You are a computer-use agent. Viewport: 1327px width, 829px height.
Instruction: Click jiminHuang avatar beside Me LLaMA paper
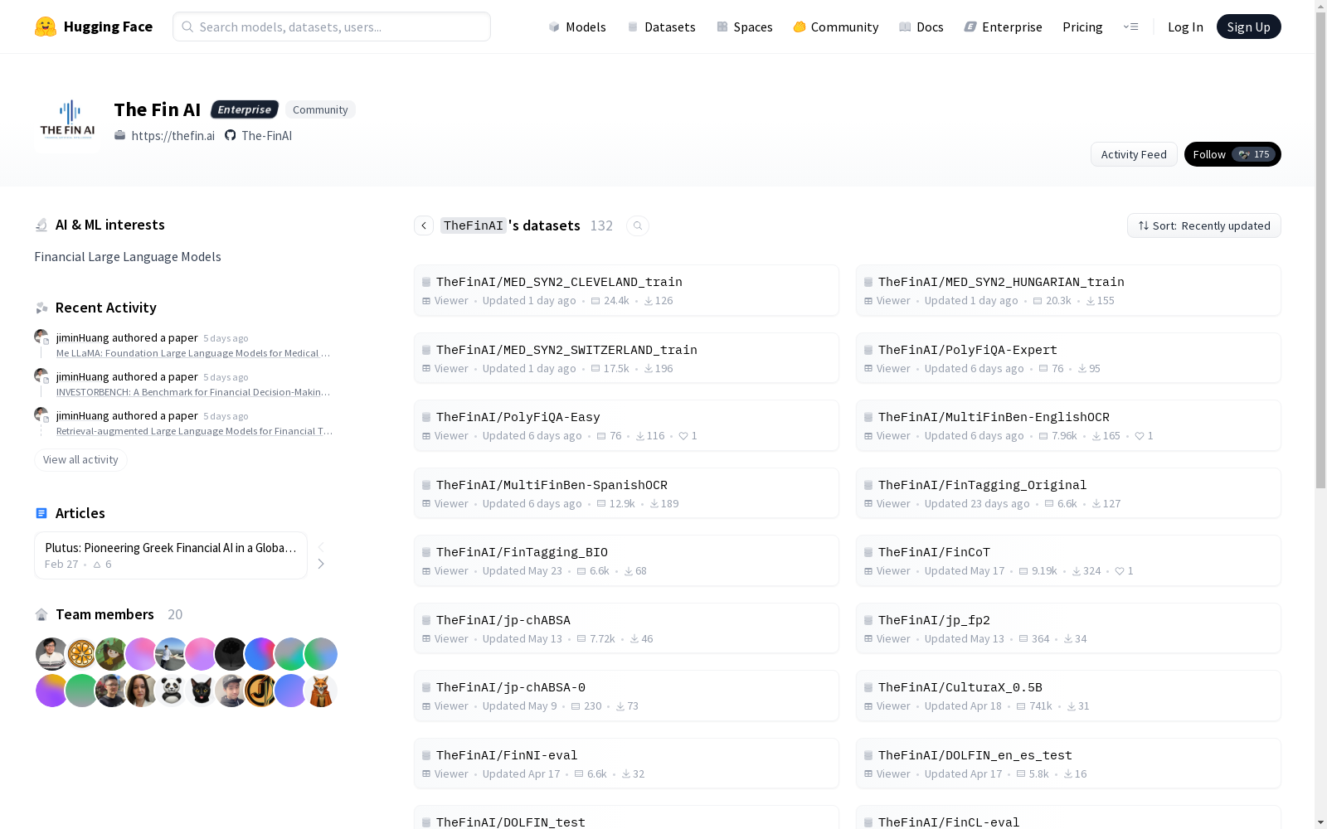[41, 337]
